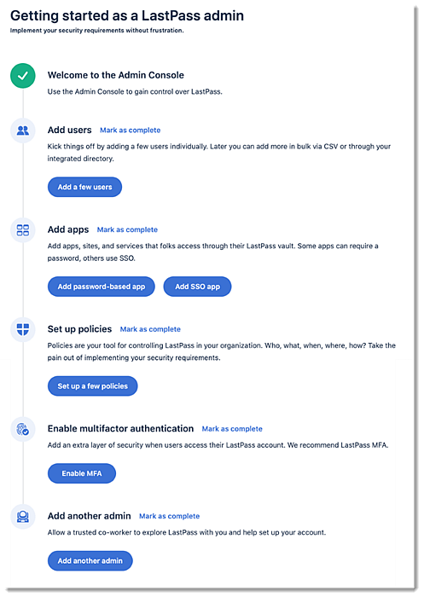Click the Add a few users button
The image size is (424, 597).
[x=84, y=187]
